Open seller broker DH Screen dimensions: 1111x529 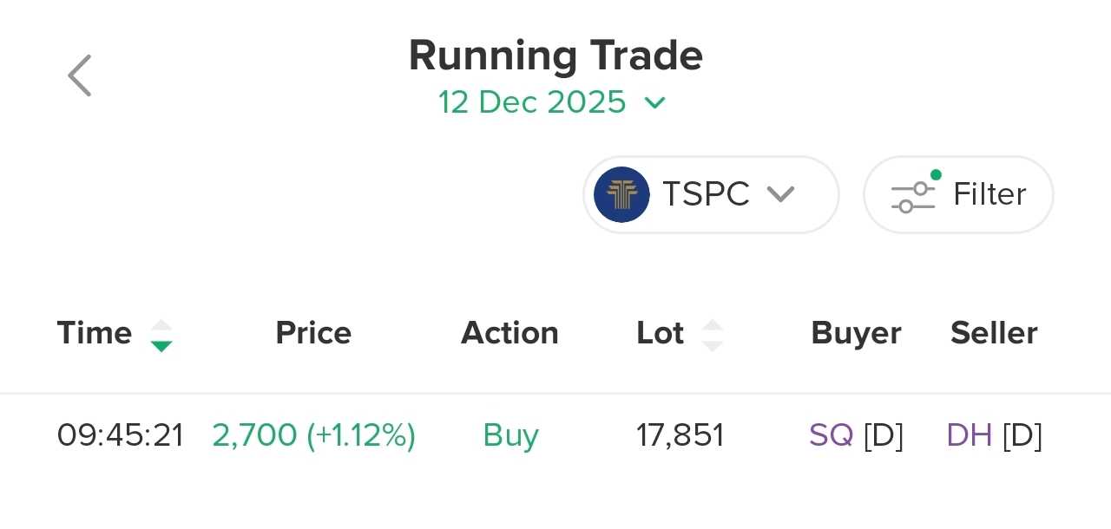(970, 434)
